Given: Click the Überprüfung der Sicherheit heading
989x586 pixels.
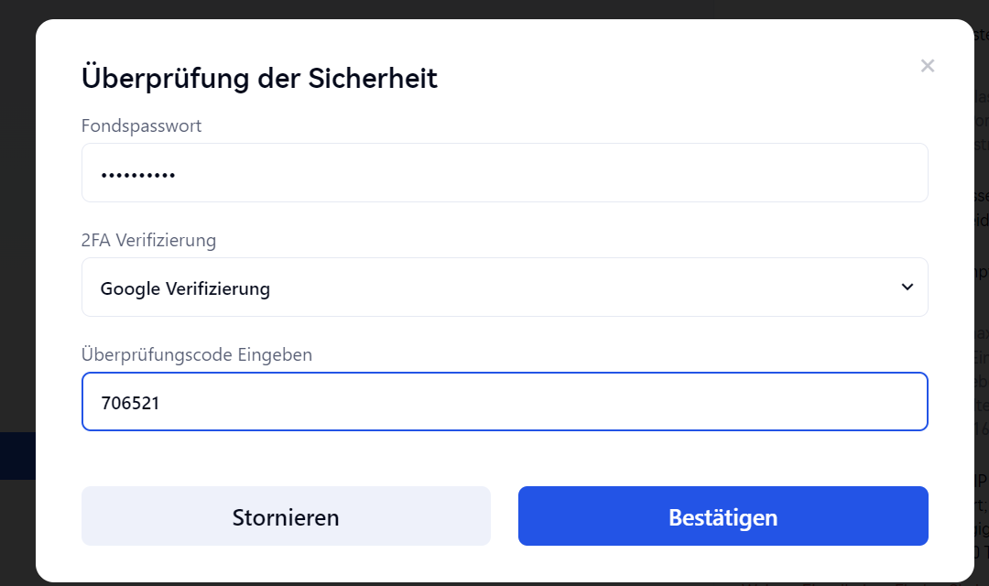Looking at the screenshot, I should coord(259,78).
